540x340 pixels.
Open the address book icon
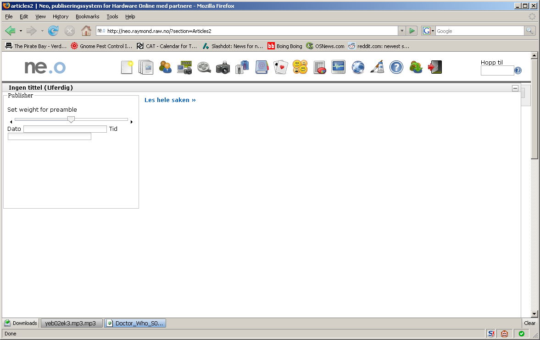[262, 67]
